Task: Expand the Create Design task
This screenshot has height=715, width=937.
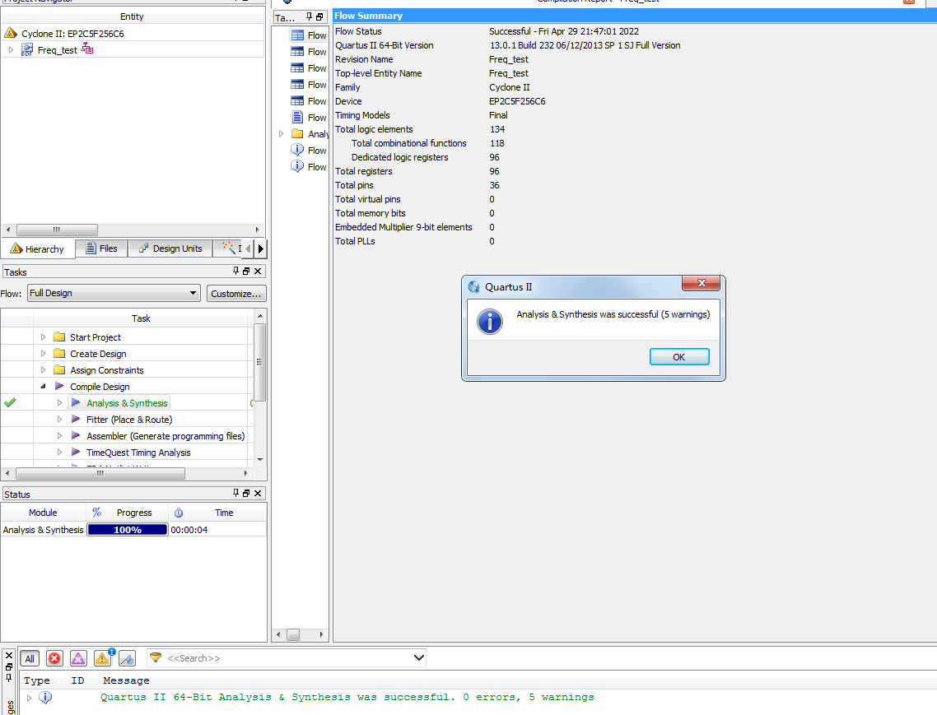Action: pyautogui.click(x=43, y=354)
